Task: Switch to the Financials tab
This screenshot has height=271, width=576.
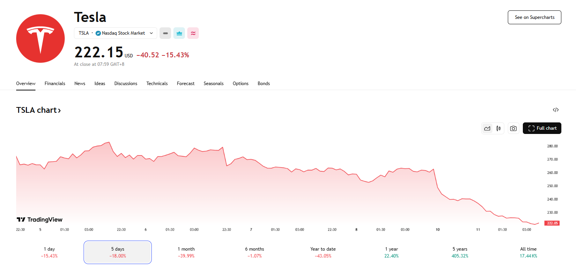Action: (55, 84)
